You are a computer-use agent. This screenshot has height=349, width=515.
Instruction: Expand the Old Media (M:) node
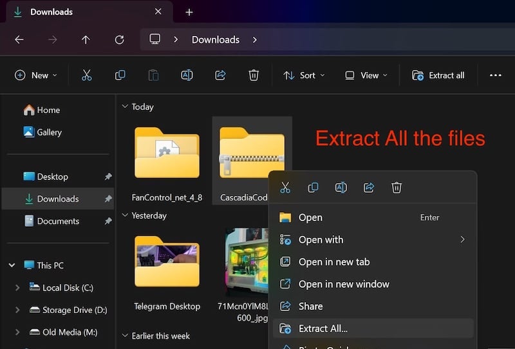tap(17, 332)
